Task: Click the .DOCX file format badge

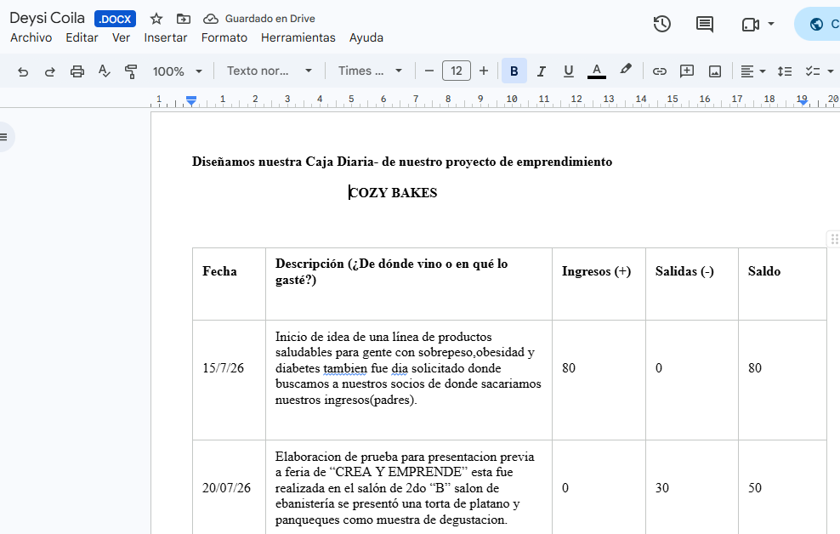Action: (x=115, y=19)
